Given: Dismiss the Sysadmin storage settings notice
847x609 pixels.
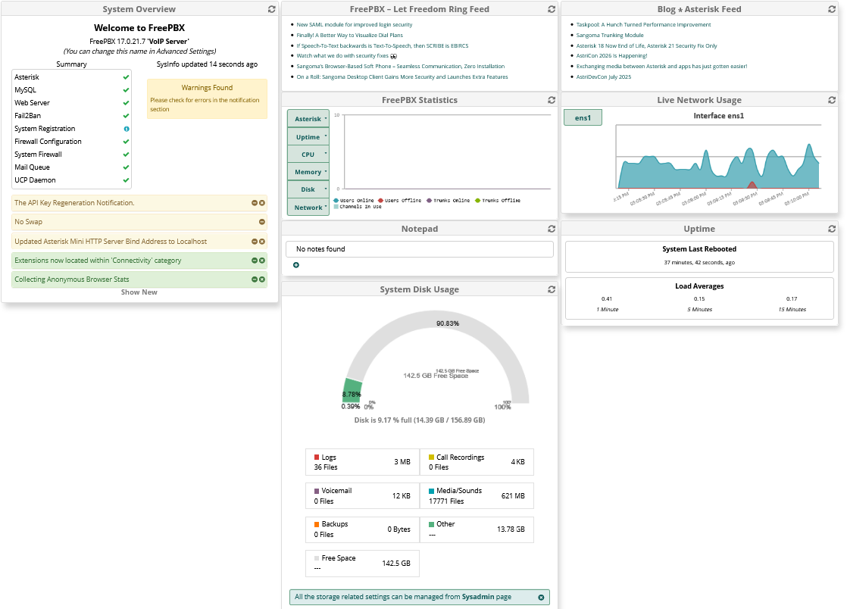Looking at the screenshot, I should 541,598.
